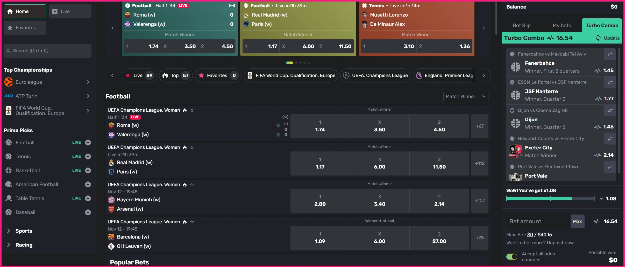The width and height of the screenshot is (625, 267).
Task: Click plus icon next to American Football
Action: click(x=88, y=184)
